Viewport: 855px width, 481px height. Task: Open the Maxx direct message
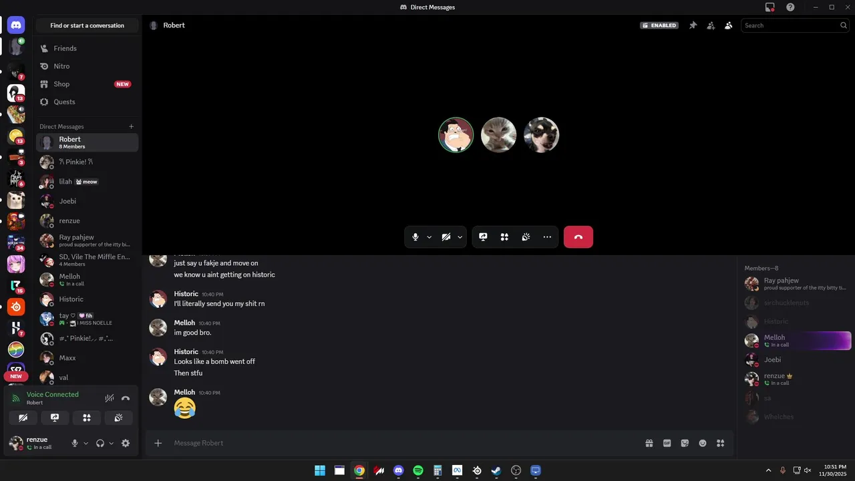(88, 358)
